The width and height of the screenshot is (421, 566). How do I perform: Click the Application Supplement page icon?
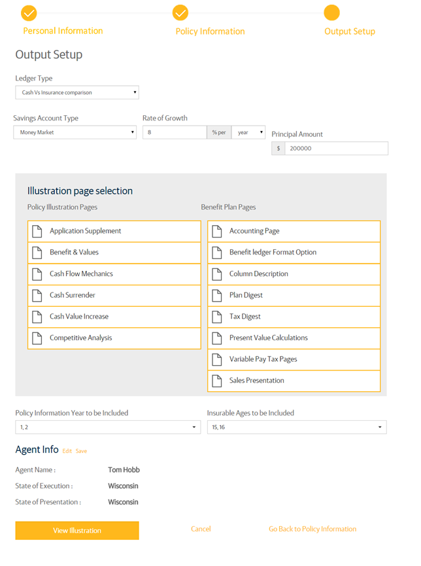(x=38, y=231)
